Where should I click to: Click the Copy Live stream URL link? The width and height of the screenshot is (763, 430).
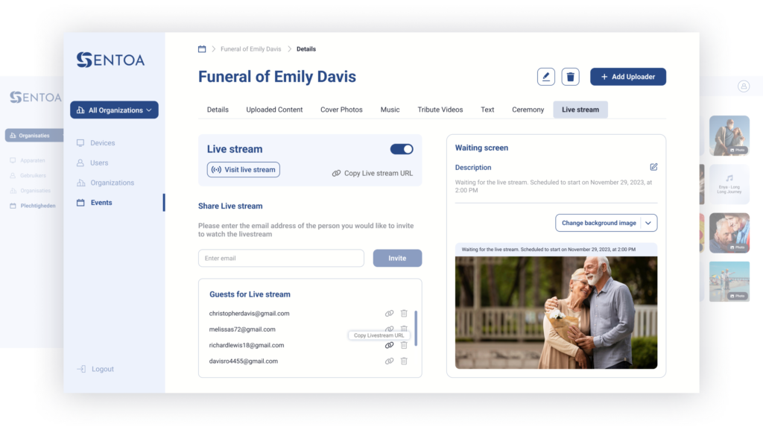tap(373, 173)
